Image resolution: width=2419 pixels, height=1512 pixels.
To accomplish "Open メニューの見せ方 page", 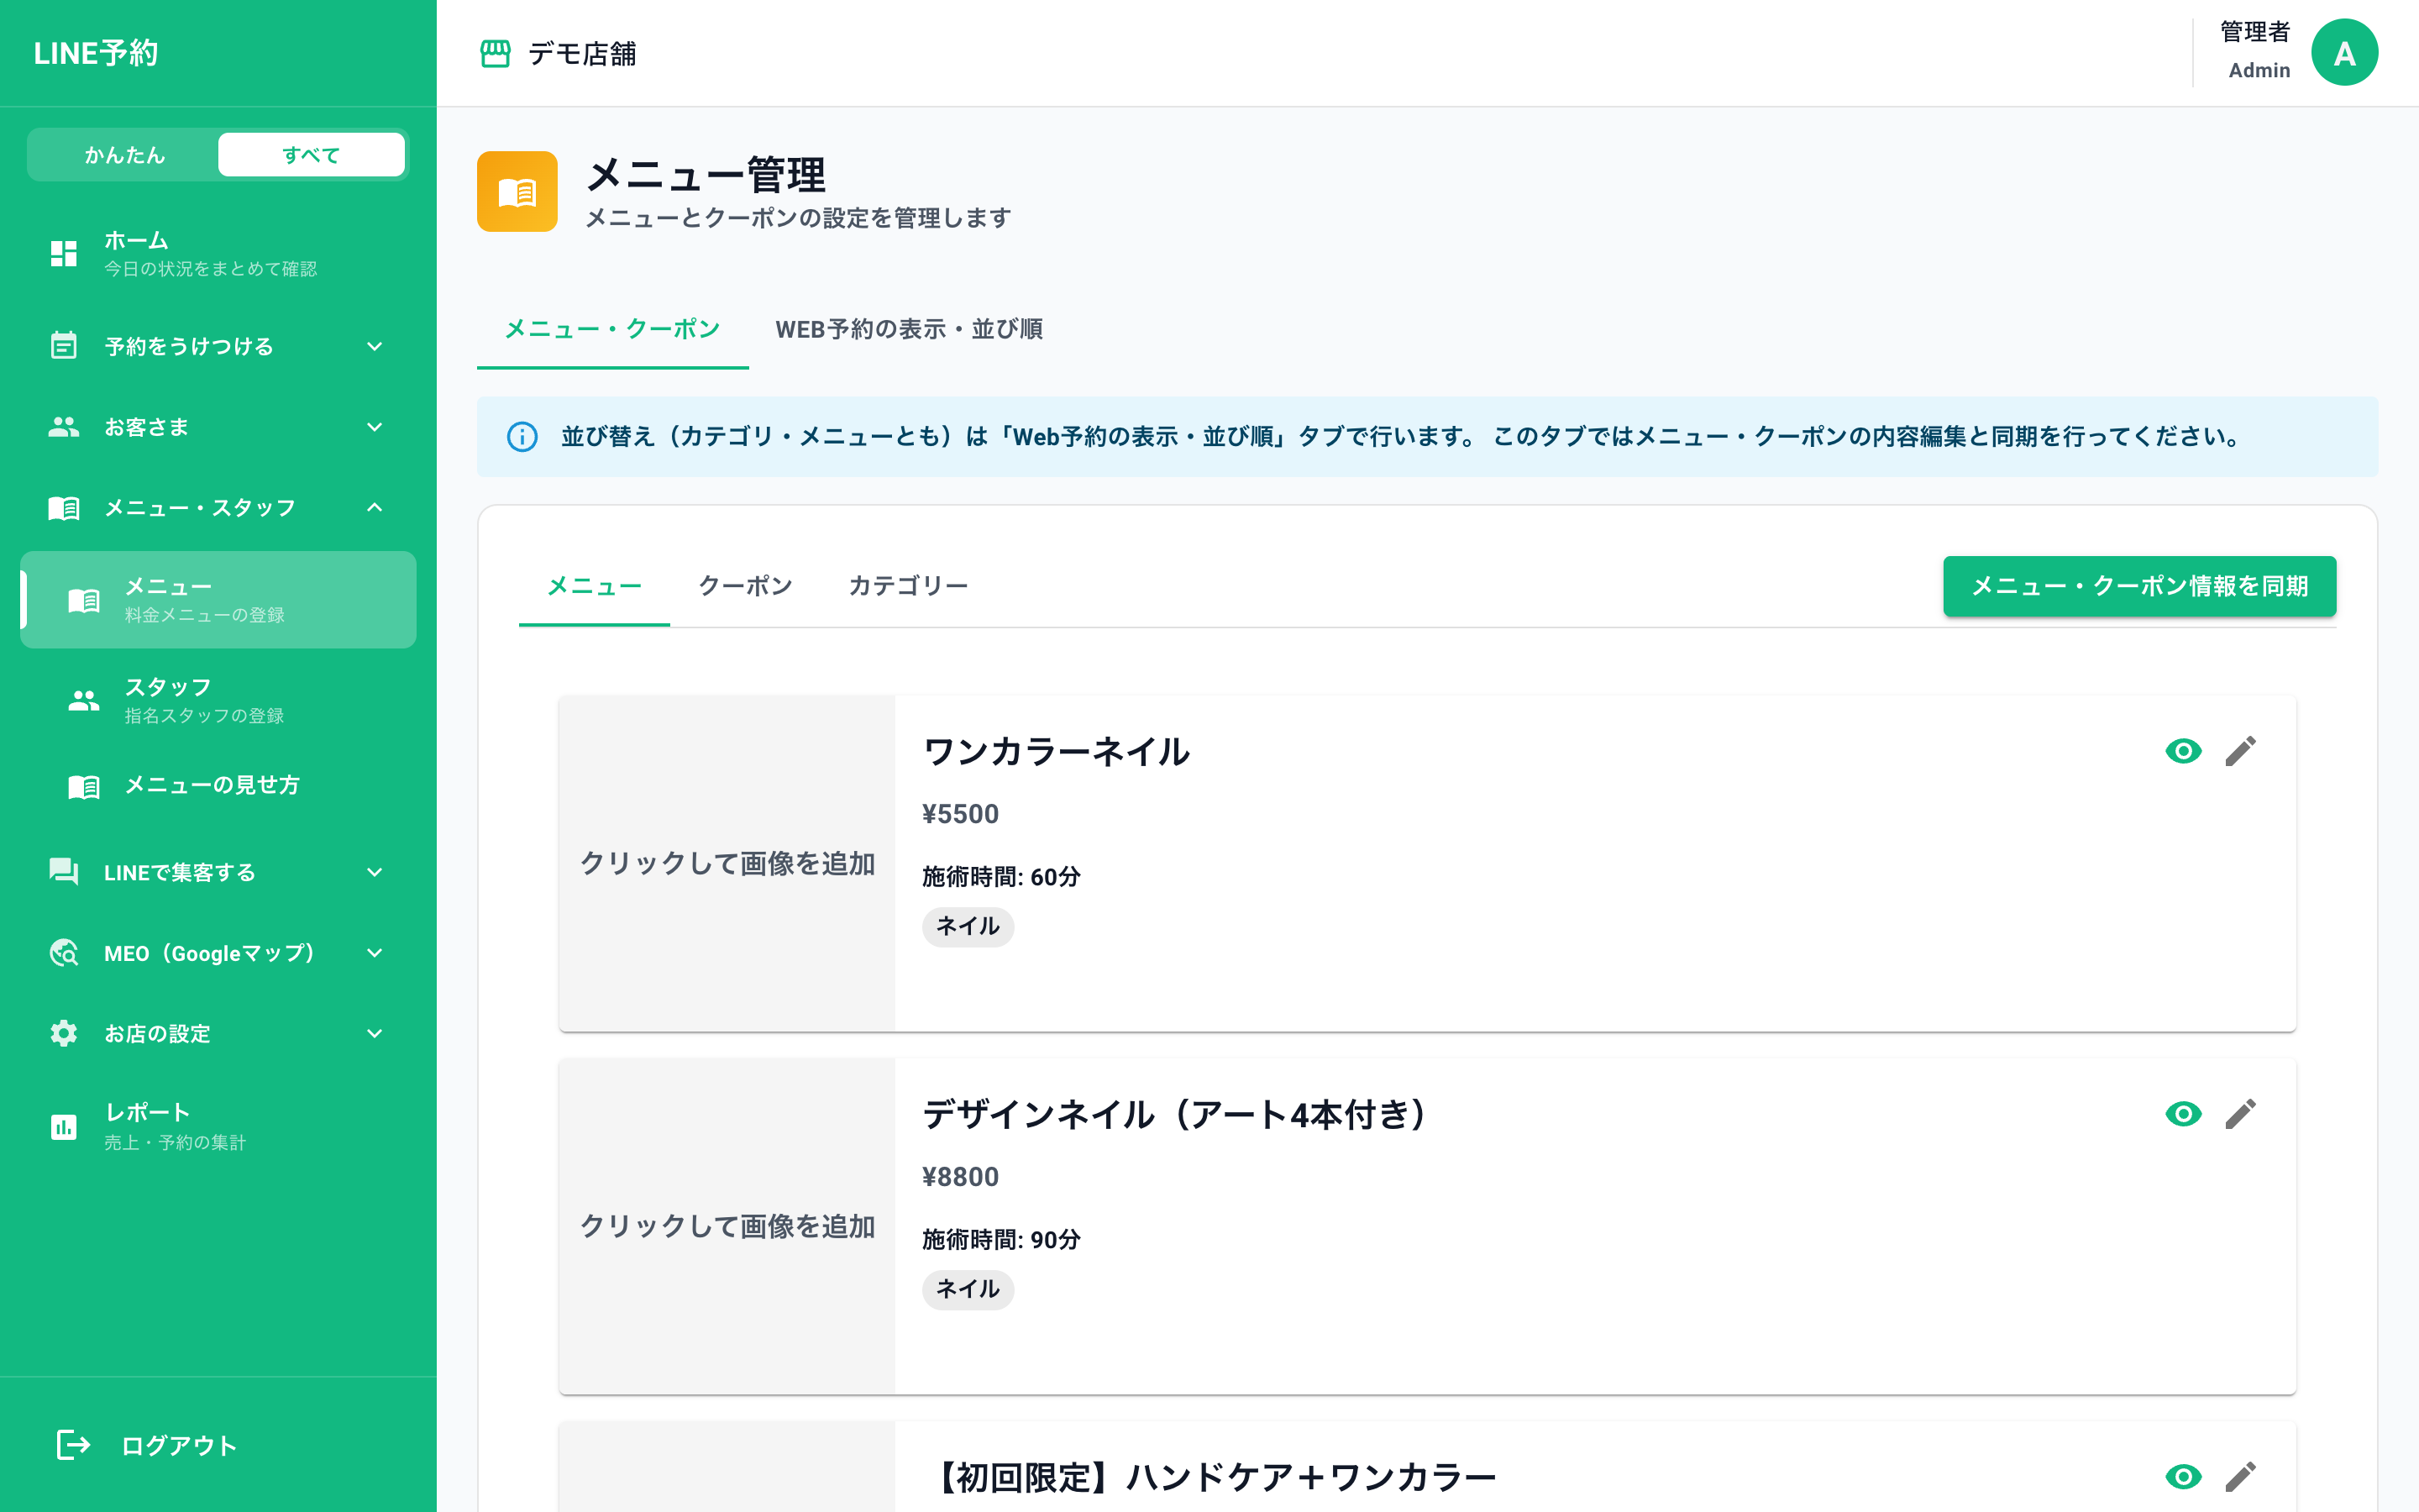I will point(218,786).
